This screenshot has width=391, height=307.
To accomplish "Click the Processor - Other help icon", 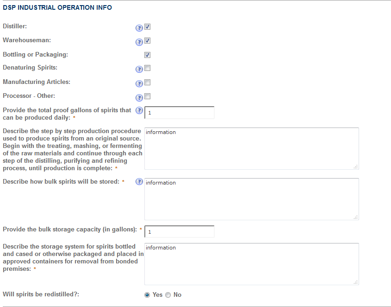I will point(139,97).
